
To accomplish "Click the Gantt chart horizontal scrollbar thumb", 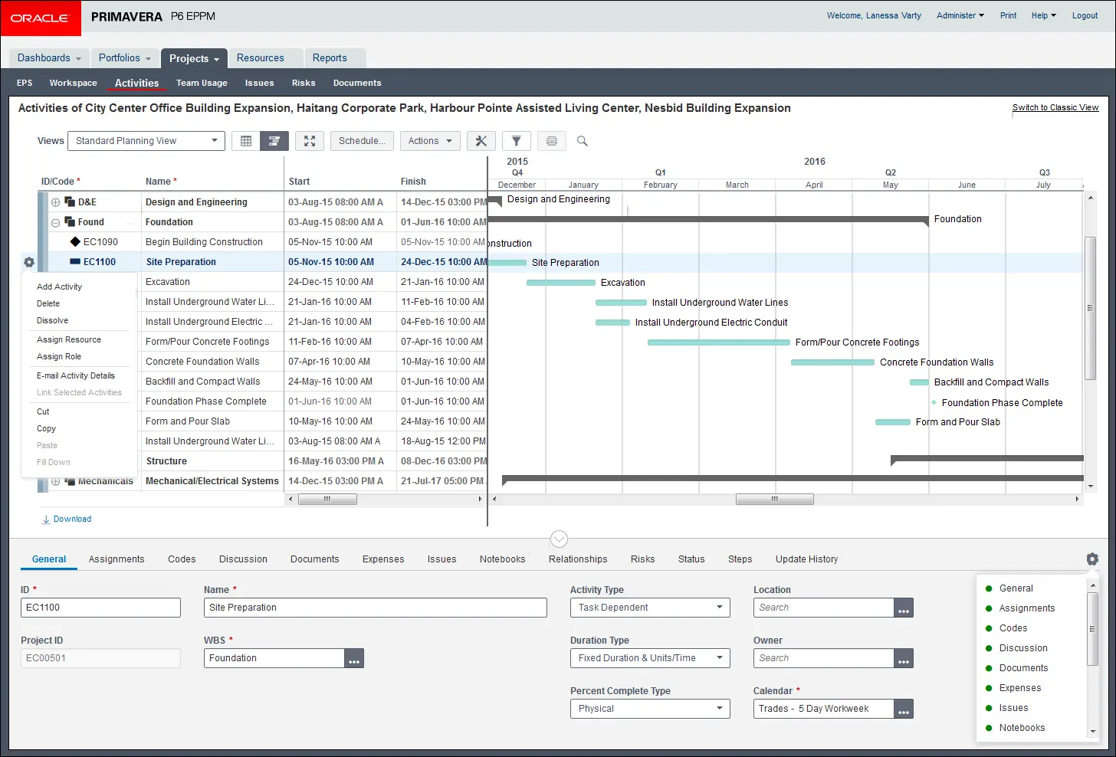I will point(775,499).
